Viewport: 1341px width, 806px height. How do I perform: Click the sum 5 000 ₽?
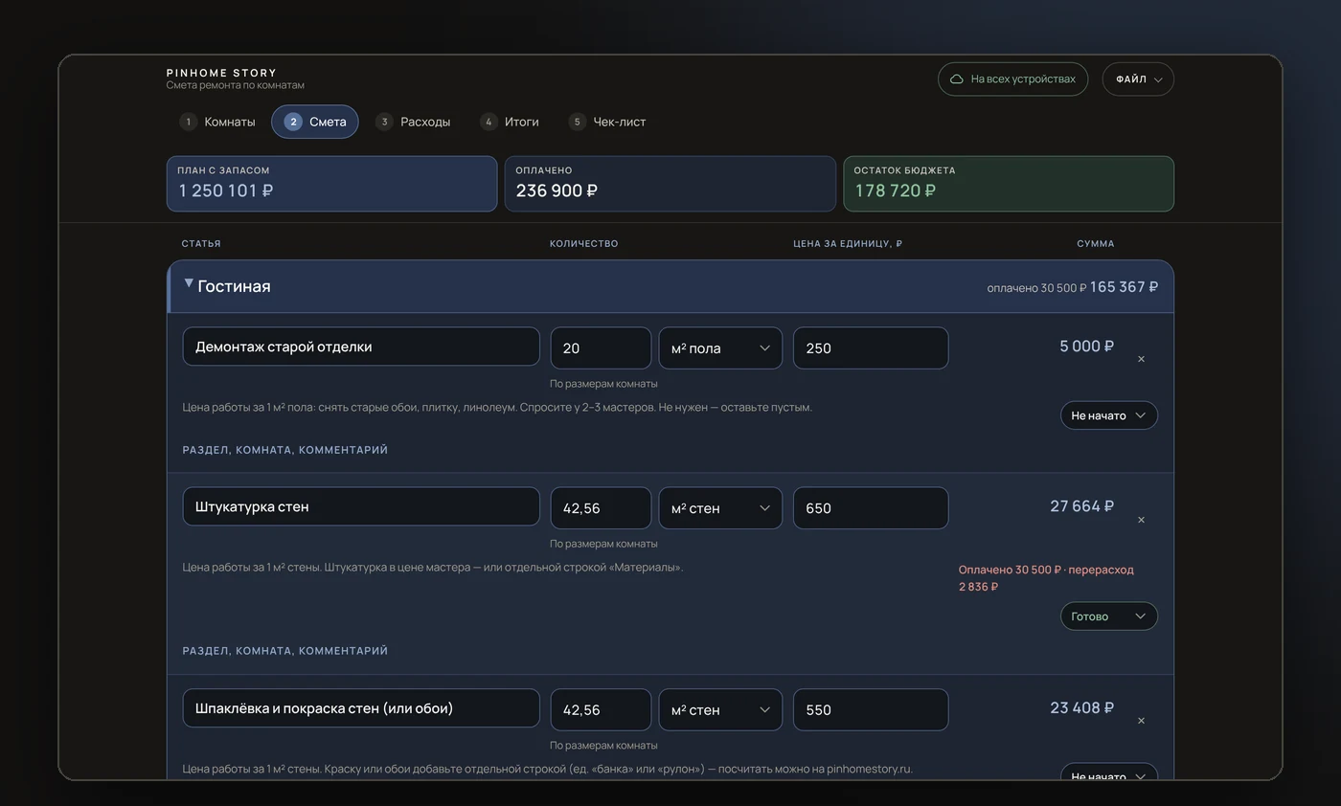(x=1086, y=347)
